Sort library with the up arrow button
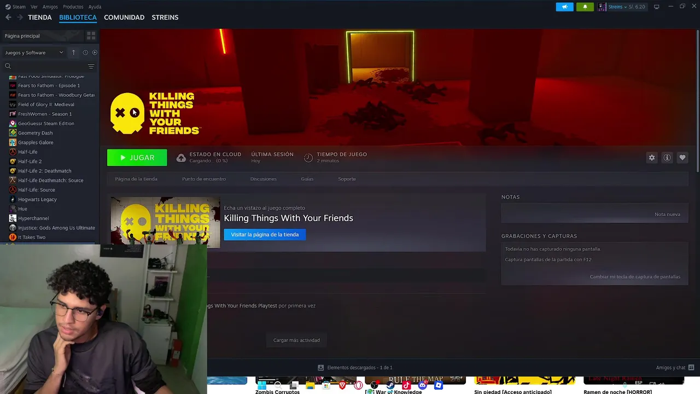Viewport: 700px width, 394px height. 73,53
